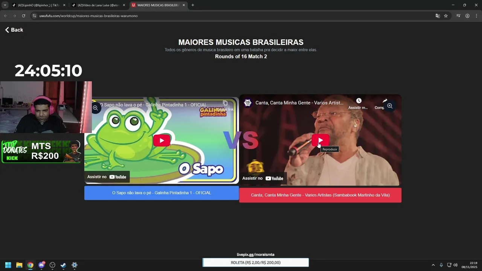The image size is (482, 271).
Task: Open the OBS Studio taskbar icon
Action: tap(52, 265)
